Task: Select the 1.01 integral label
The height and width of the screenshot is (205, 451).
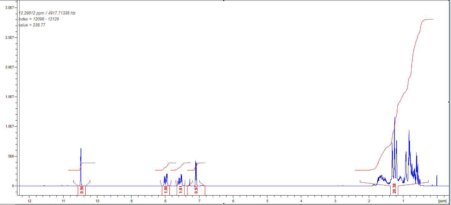Action: (x=180, y=189)
